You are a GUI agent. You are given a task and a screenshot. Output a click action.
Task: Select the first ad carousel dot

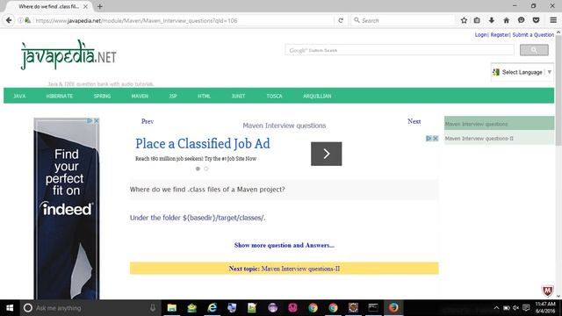pyautogui.click(x=198, y=169)
